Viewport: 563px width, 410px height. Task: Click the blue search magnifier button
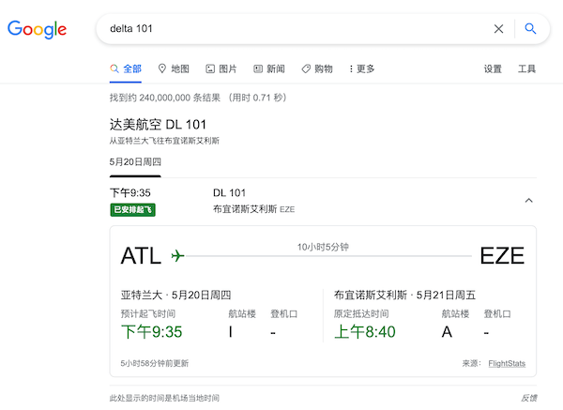pyautogui.click(x=530, y=29)
